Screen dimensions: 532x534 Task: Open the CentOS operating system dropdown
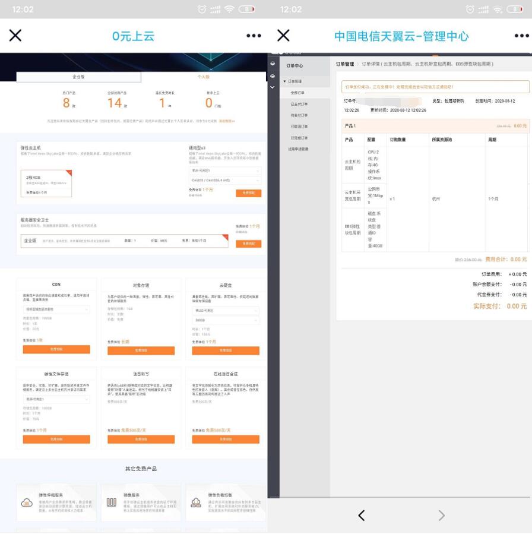(x=224, y=180)
